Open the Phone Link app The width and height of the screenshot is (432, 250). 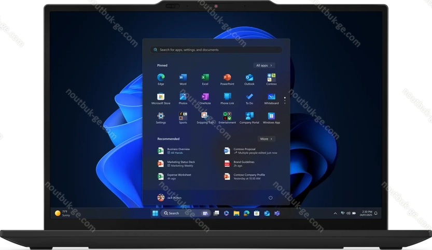(x=227, y=97)
